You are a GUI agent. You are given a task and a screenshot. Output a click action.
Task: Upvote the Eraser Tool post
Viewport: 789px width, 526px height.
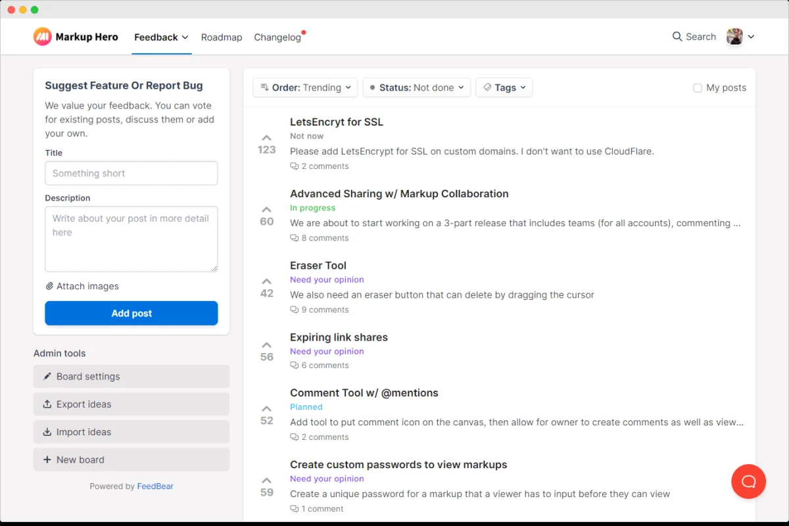(x=266, y=281)
